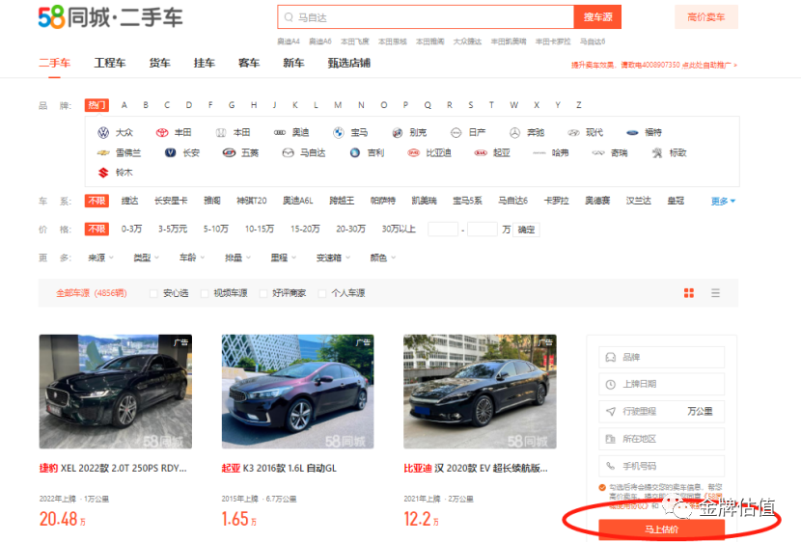Tick the 安心选 checkbox
The image size is (801, 542).
[153, 293]
